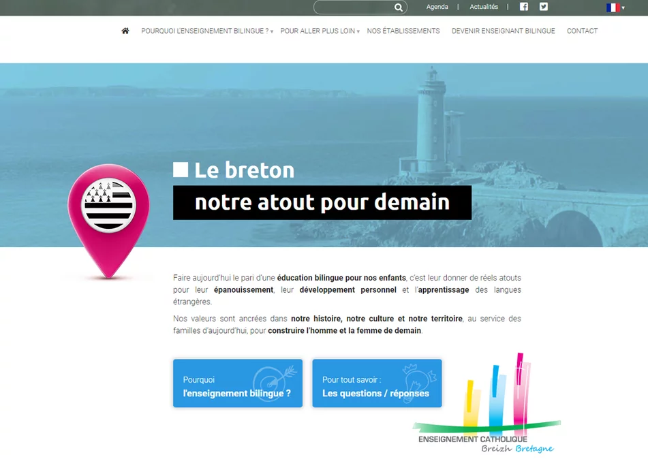Expand the 'Pour aller plus loin' submenu arrow
648x461 pixels.
click(358, 32)
